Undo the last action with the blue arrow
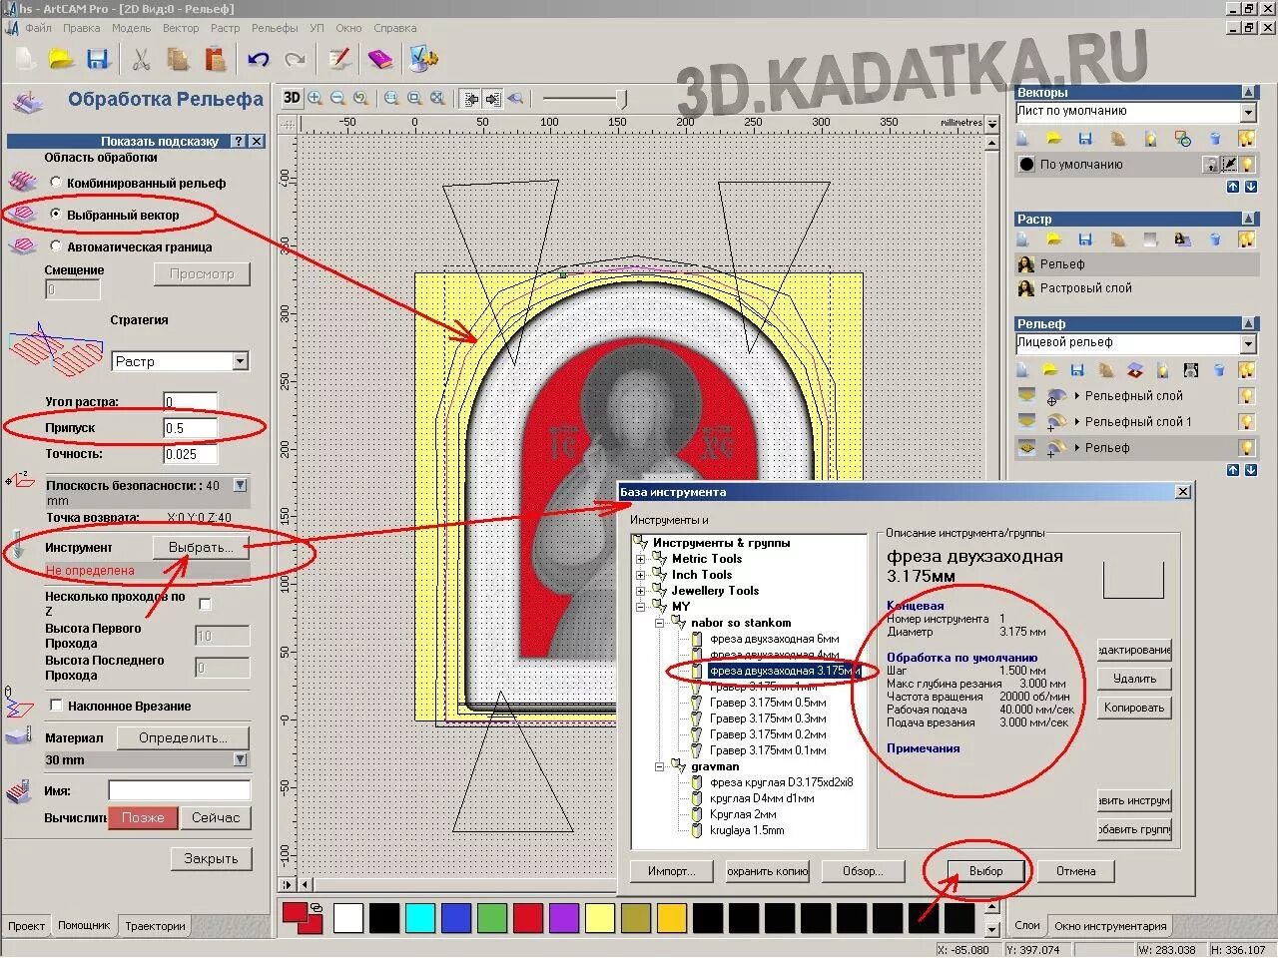This screenshot has height=958, width=1278. pos(259,59)
